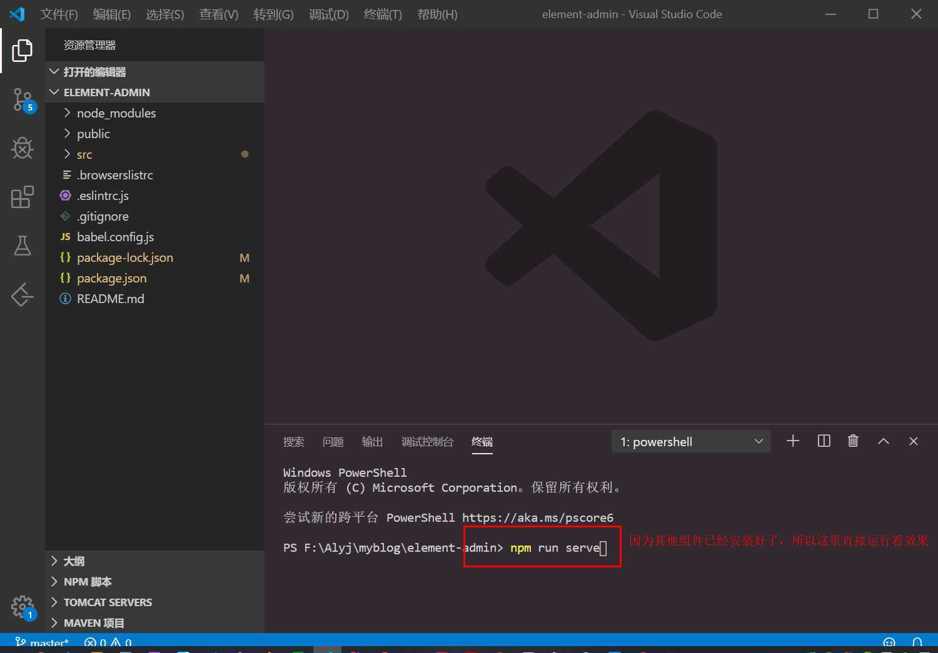This screenshot has height=653, width=938.
Task: Expand the public folder
Action: click(154, 134)
